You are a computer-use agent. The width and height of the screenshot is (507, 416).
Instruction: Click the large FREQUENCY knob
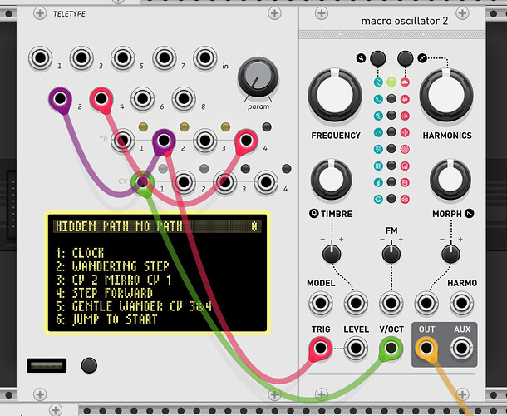pos(336,95)
